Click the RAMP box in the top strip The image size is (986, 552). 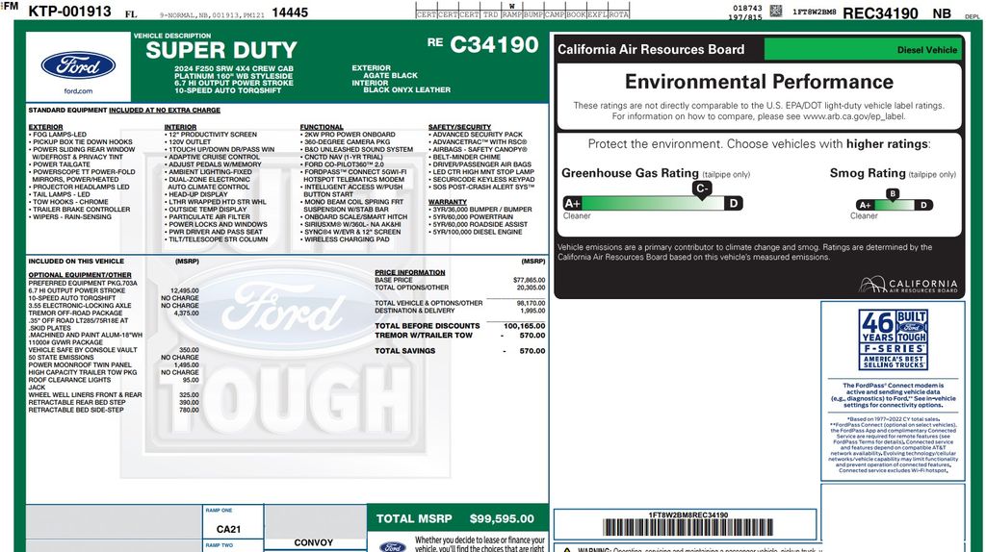(x=511, y=14)
